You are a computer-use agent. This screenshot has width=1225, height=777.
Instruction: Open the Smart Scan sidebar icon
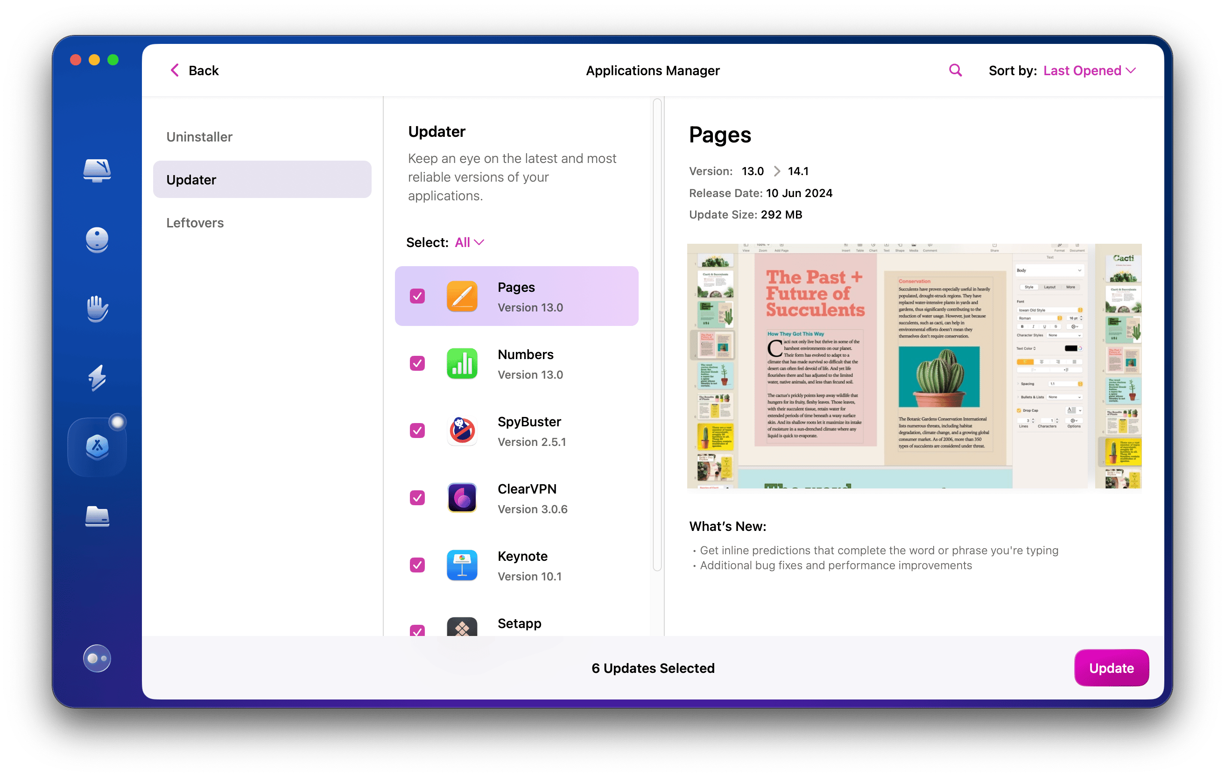[97, 170]
